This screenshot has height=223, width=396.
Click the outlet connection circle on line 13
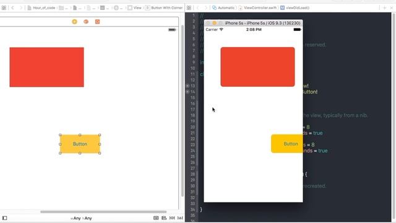coord(187,86)
